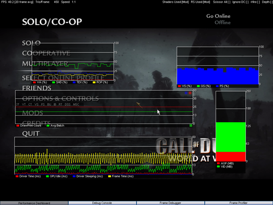Click the green square at batch graph bottom-right
Image resolution: width=273 pixels, height=205 pixels.
click(191, 125)
